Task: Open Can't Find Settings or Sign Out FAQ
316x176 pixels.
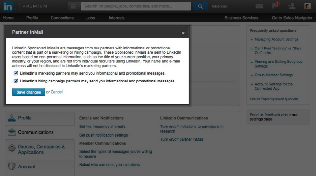Action: [277, 50]
